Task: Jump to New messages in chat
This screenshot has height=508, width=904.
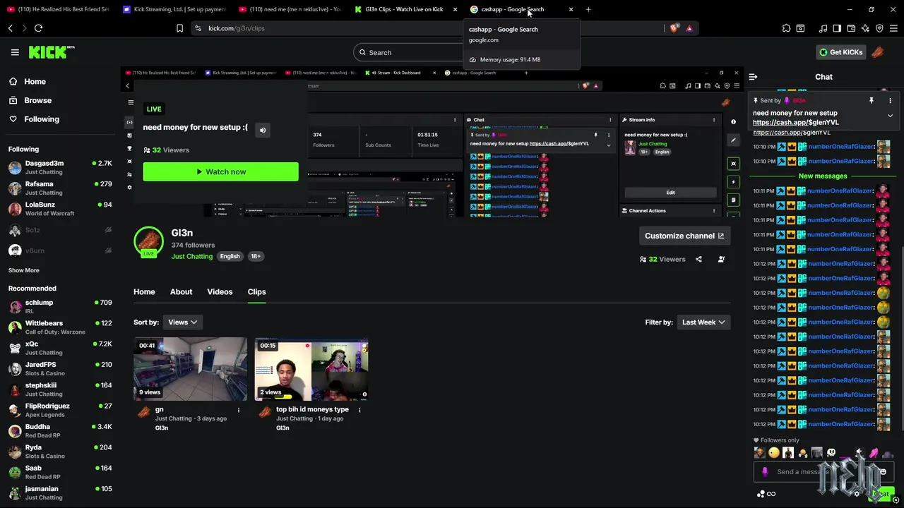Action: [x=823, y=176]
